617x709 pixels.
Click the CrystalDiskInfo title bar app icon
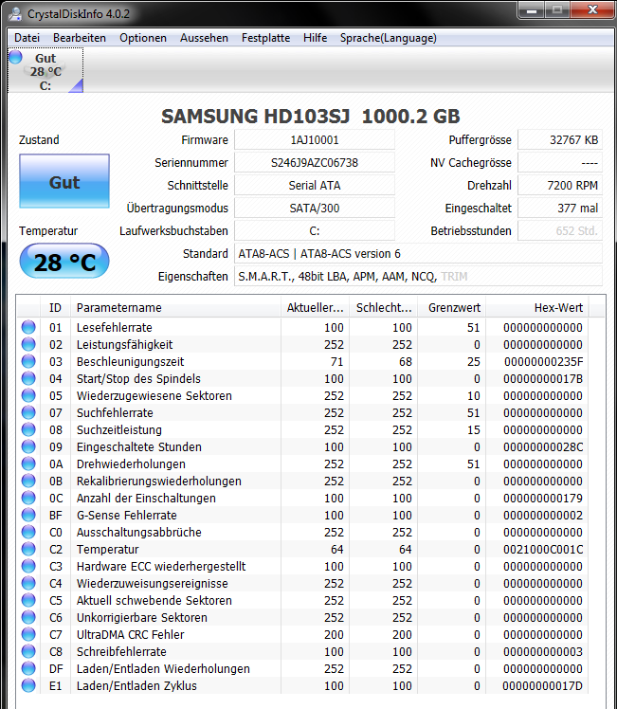16,14
